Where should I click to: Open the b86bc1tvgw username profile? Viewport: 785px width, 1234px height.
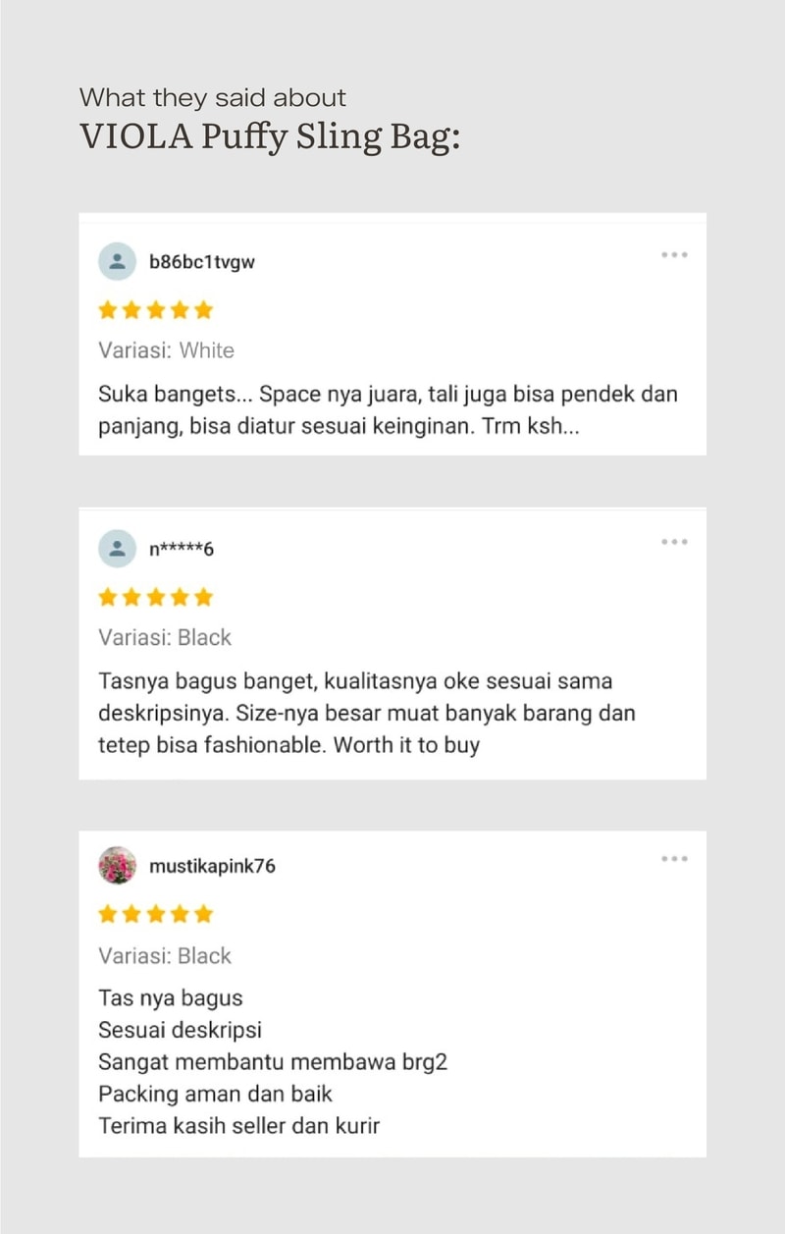coord(202,262)
